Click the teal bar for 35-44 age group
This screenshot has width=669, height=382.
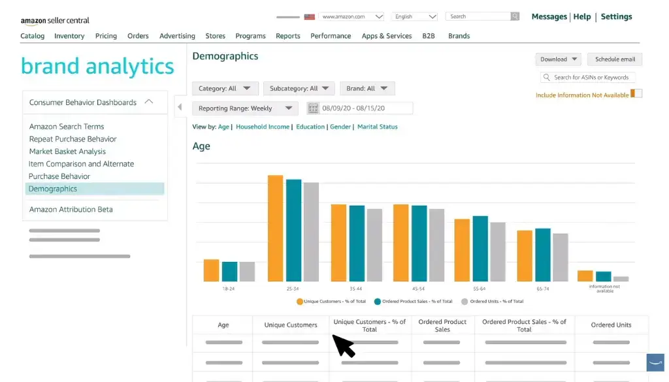click(x=357, y=244)
